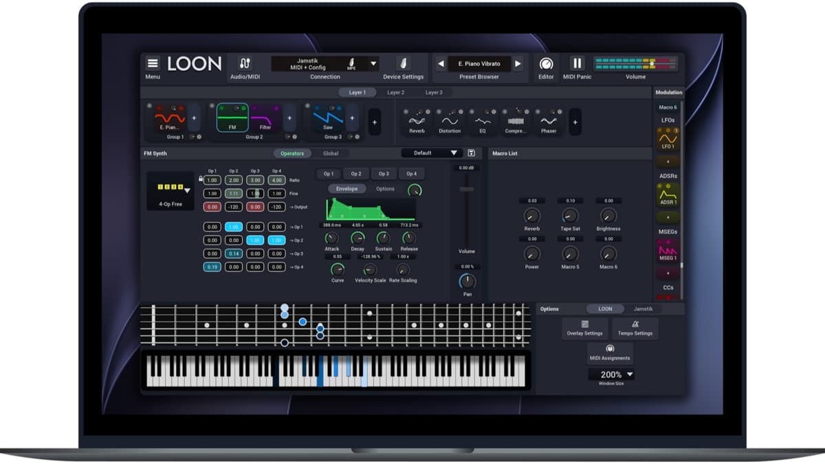Select operator Op 2 button

pos(356,174)
